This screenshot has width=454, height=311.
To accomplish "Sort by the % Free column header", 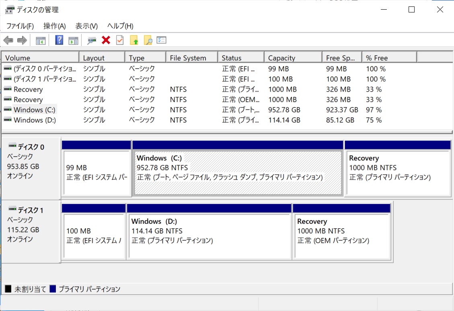I will click(389, 58).
